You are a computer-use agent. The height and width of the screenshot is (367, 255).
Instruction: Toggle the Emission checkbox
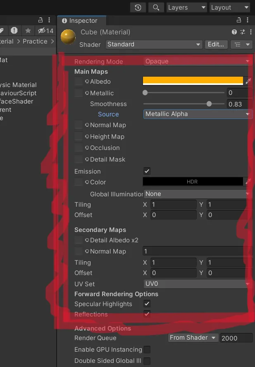pos(147,171)
